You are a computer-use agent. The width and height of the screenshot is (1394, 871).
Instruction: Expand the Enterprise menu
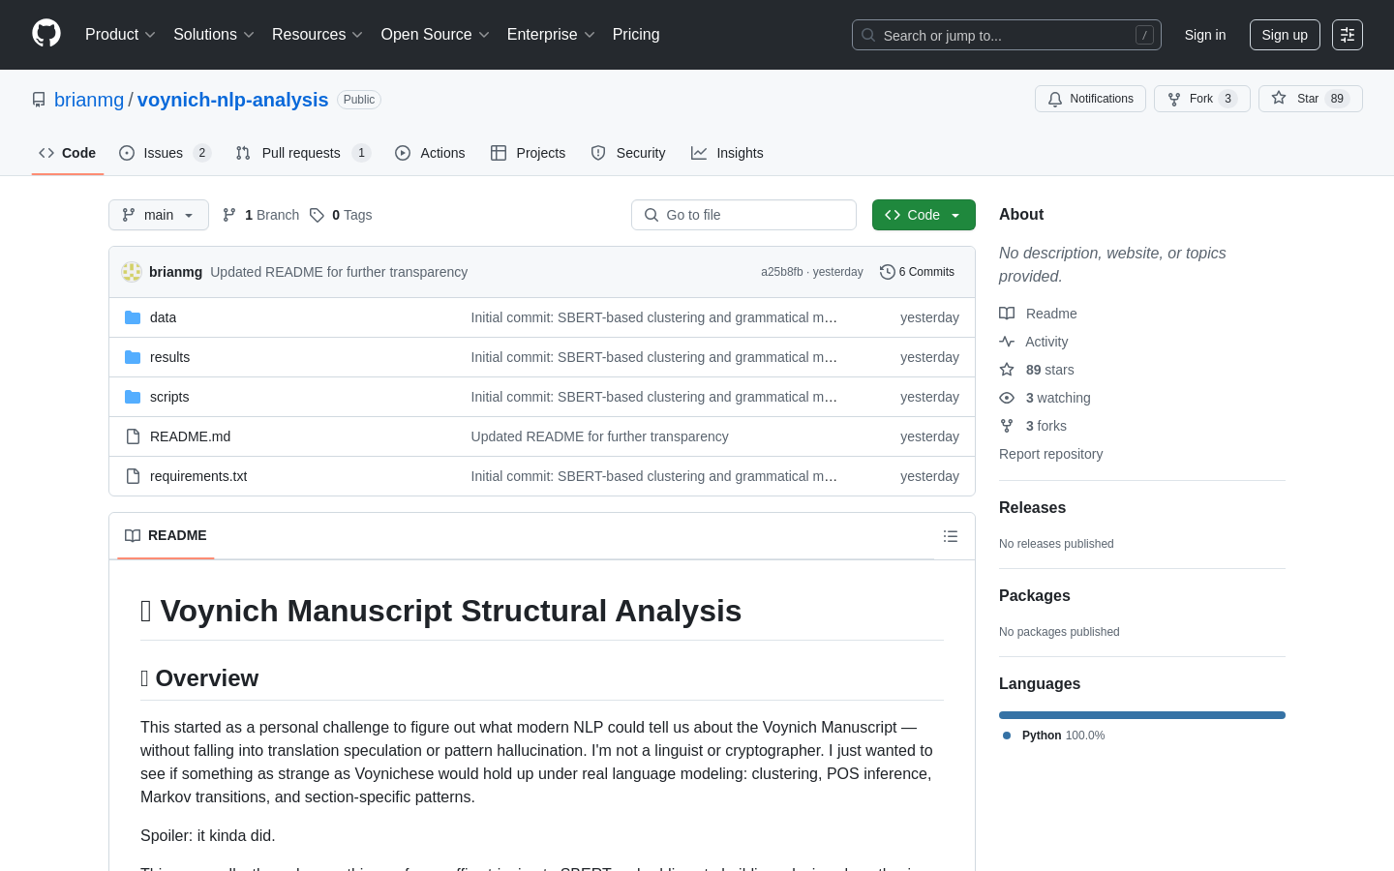(551, 34)
